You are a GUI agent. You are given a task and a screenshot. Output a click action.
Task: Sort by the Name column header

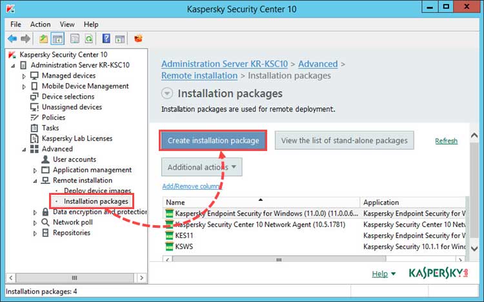pos(261,202)
